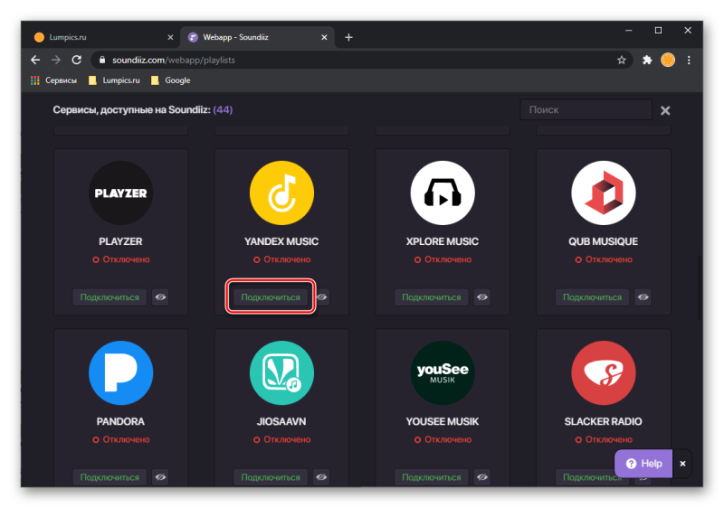
Task: Click the PLAYZER title text
Action: 120,241
